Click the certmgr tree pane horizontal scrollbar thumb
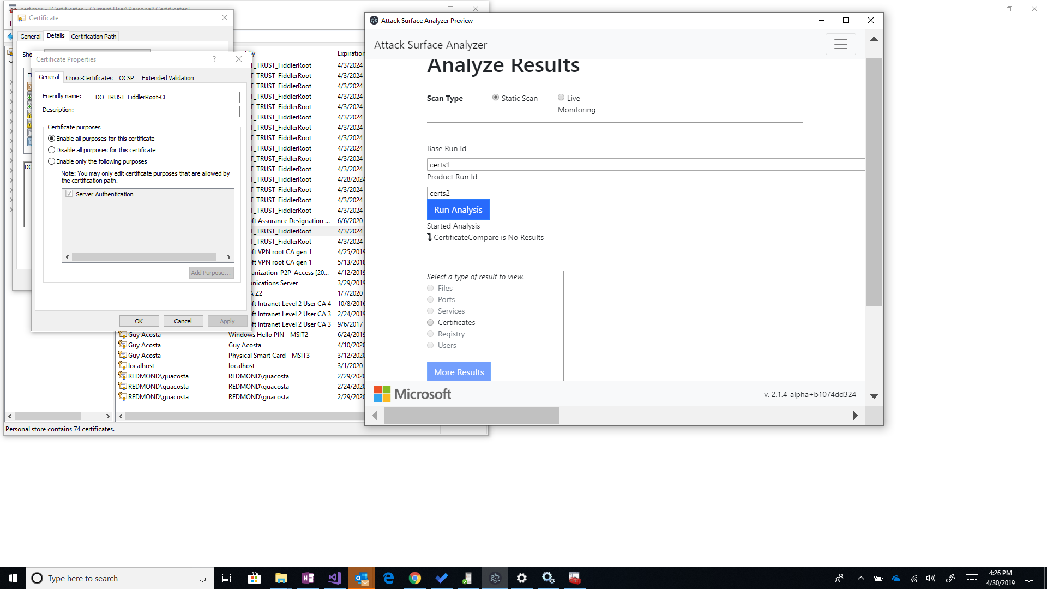This screenshot has width=1047, height=589. pos(48,416)
